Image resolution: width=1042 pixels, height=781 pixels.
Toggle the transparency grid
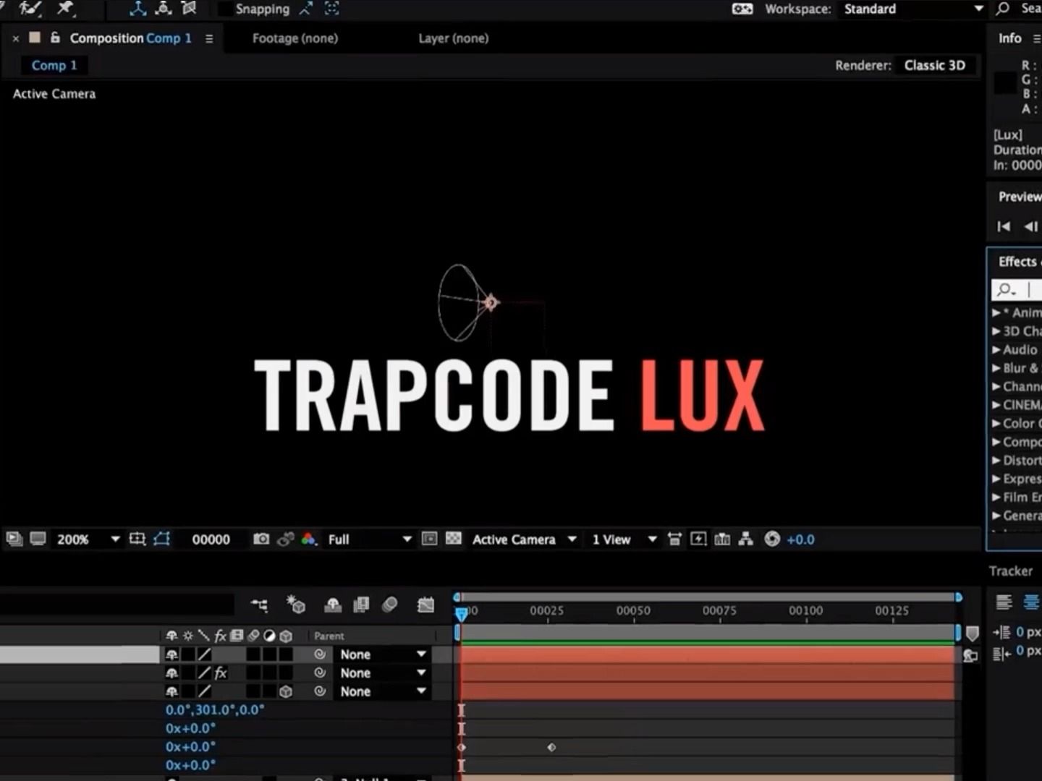454,539
